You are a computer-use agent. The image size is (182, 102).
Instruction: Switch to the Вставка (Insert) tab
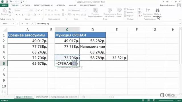pyautogui.click(x=26, y=5)
